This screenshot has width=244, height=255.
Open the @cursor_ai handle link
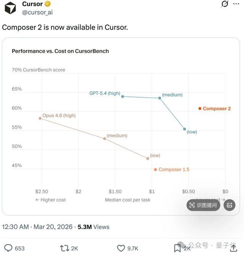point(37,12)
